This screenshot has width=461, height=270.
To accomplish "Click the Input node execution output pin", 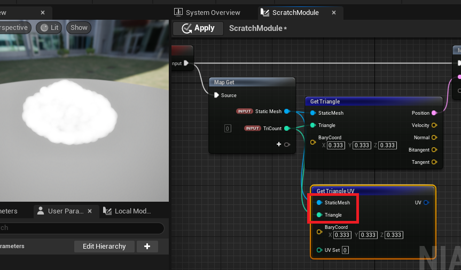I will tap(186, 63).
